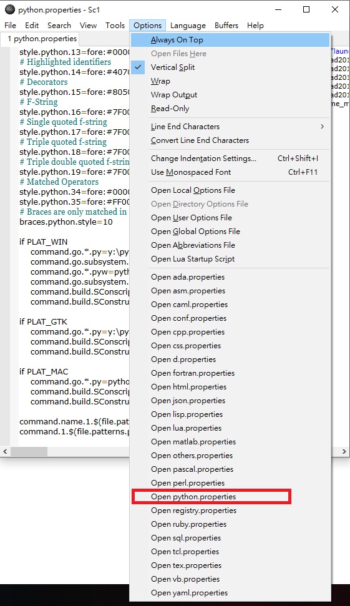The image size is (350, 606).
Task: Toggle Wrap Output option
Action: (230, 95)
